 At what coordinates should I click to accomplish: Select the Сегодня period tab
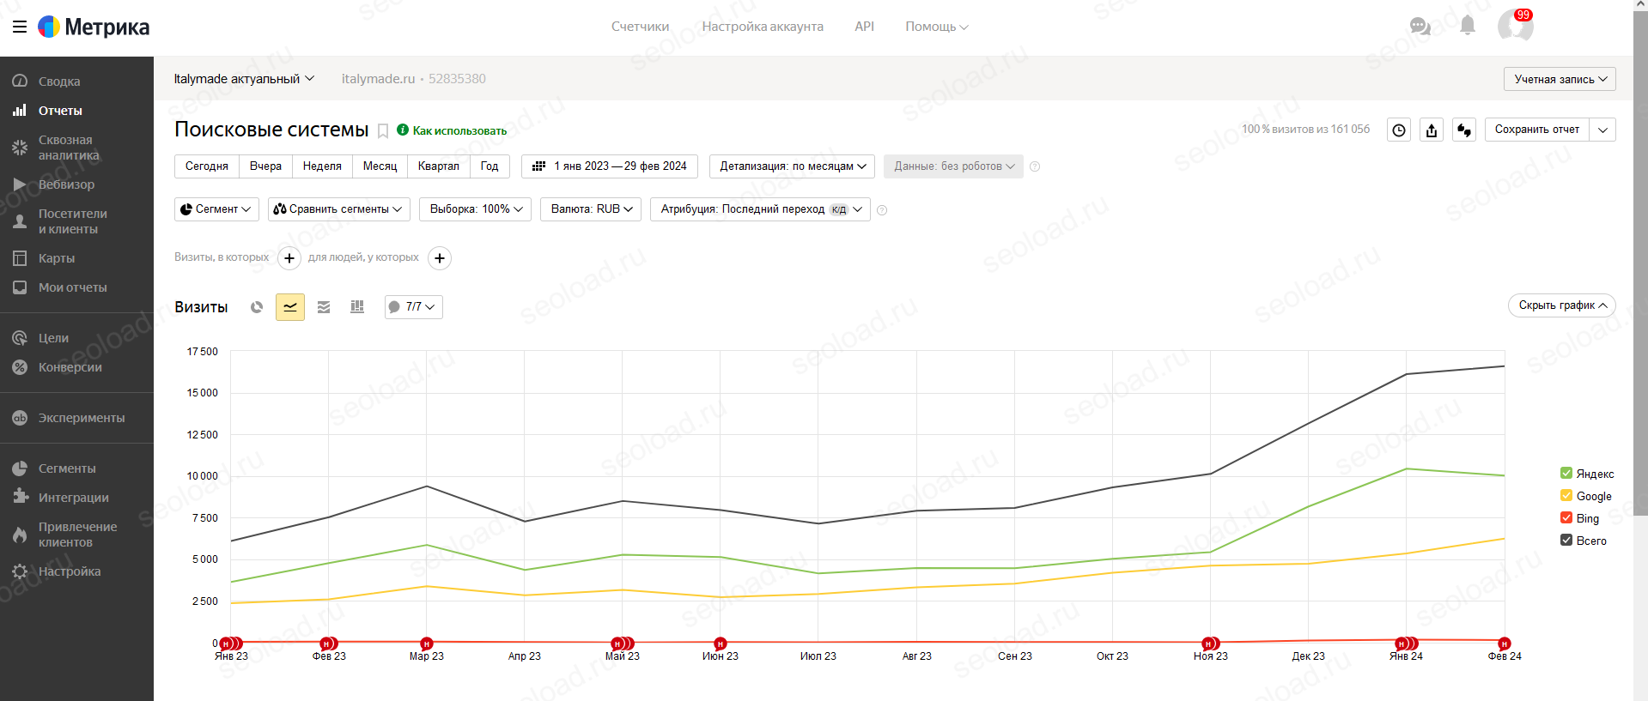click(207, 166)
